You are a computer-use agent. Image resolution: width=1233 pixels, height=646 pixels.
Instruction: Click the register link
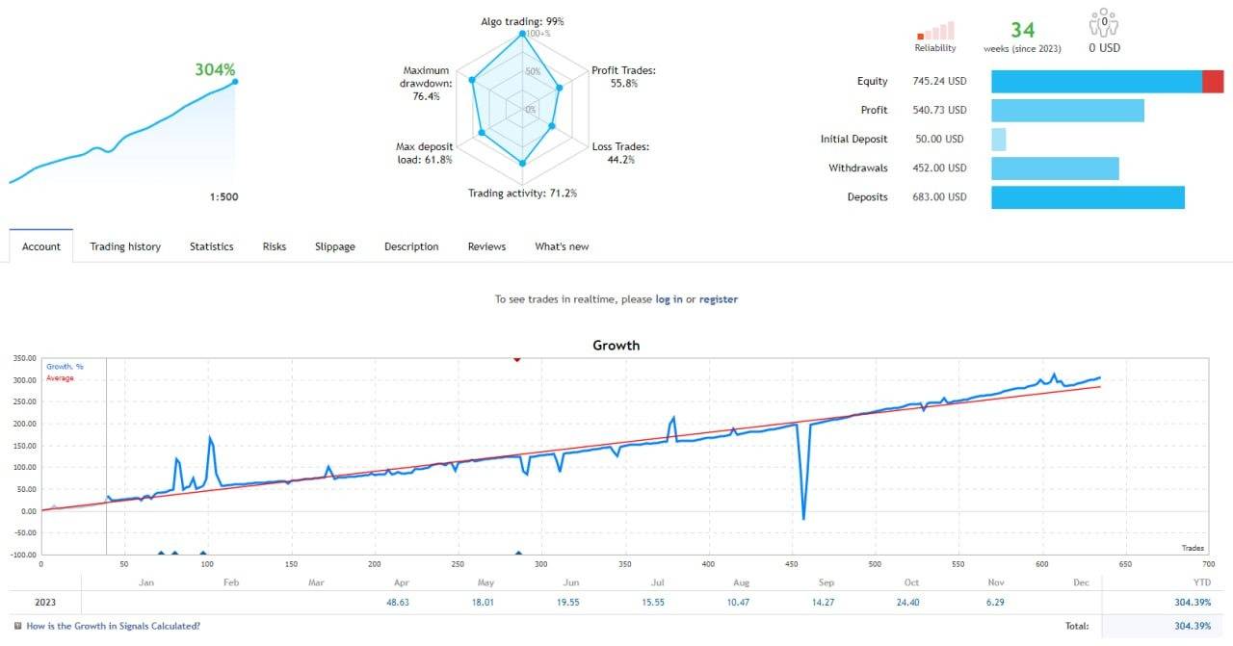pyautogui.click(x=718, y=298)
